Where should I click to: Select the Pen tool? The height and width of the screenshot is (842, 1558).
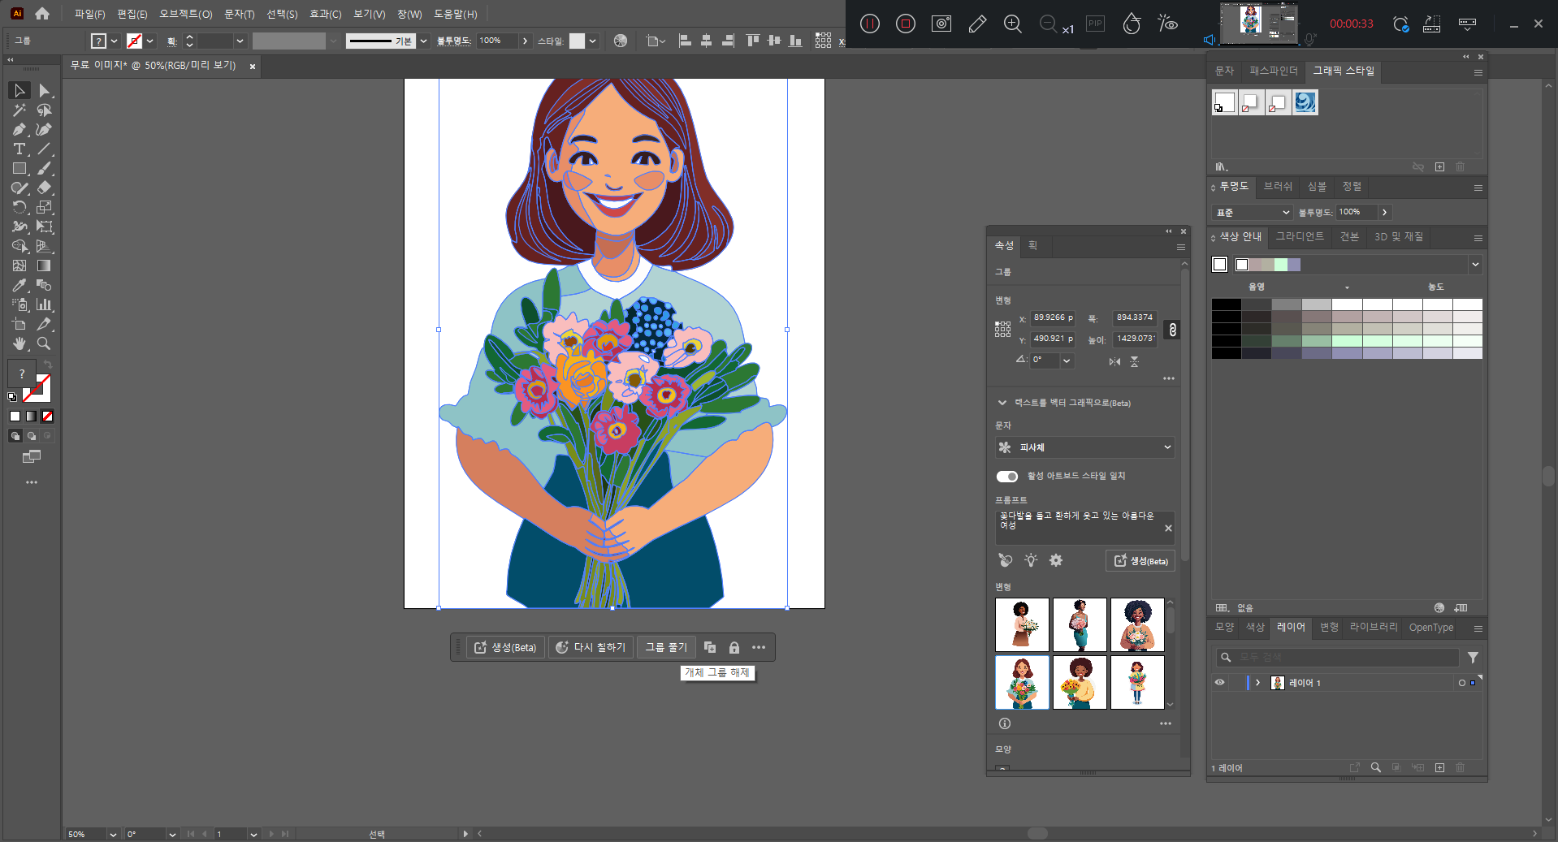click(x=19, y=130)
